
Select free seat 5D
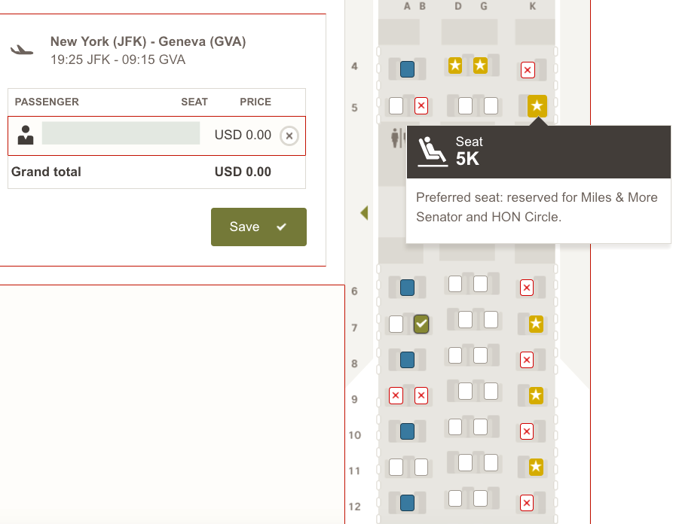click(x=465, y=106)
